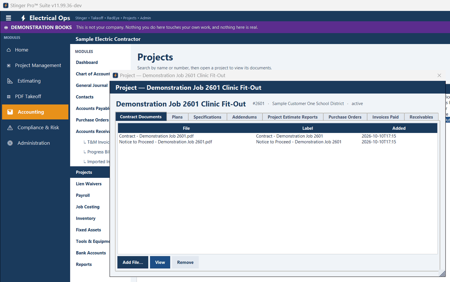The image size is (450, 282).
Task: Click the PDF Takeoff sidebar icon
Action: pyautogui.click(x=9, y=97)
